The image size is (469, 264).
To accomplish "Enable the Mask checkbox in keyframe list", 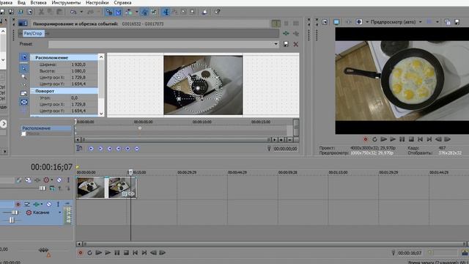I will [23, 133].
